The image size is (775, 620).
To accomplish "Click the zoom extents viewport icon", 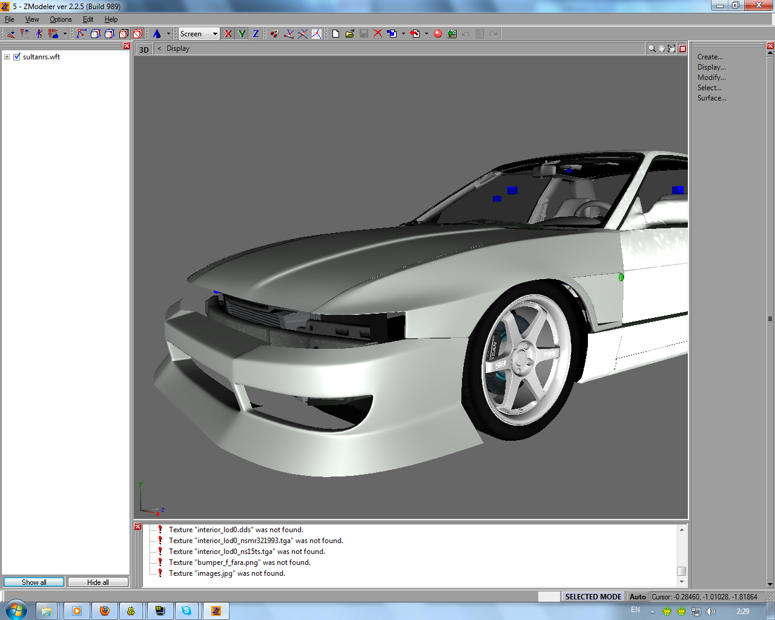I will click(x=671, y=49).
